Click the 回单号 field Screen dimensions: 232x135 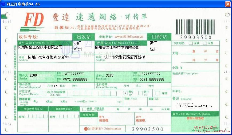click(x=195, y=91)
